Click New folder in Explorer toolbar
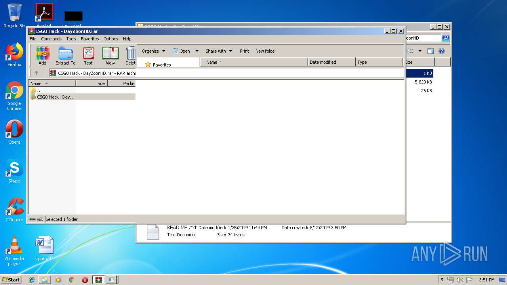The width and height of the screenshot is (507, 285). pyautogui.click(x=266, y=51)
